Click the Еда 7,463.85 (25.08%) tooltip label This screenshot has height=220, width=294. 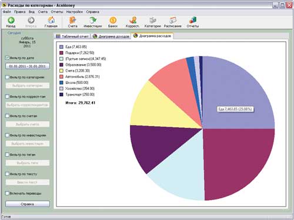coord(235,109)
